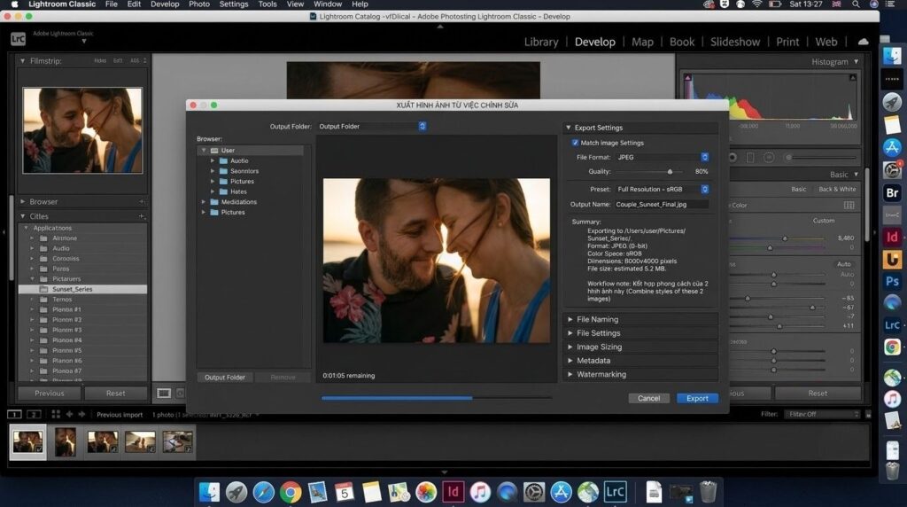Switch to the Library module
907x507 pixels.
click(x=541, y=42)
